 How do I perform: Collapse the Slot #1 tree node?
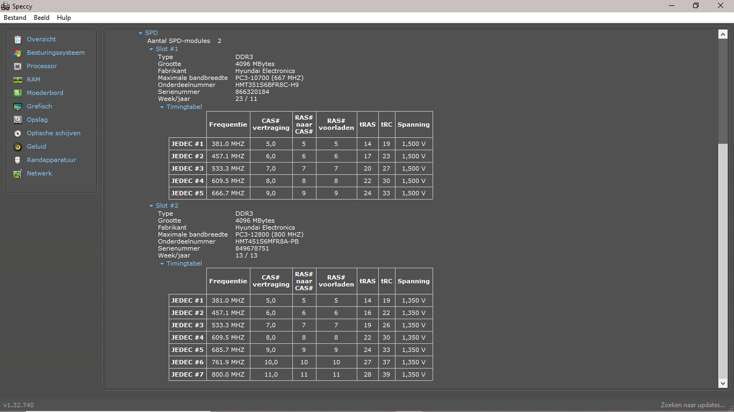click(152, 49)
